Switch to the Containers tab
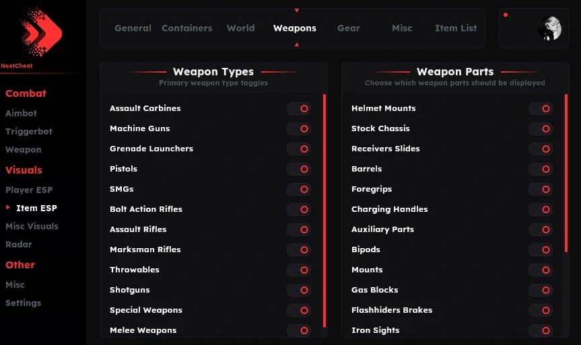This screenshot has width=581, height=345. click(186, 28)
